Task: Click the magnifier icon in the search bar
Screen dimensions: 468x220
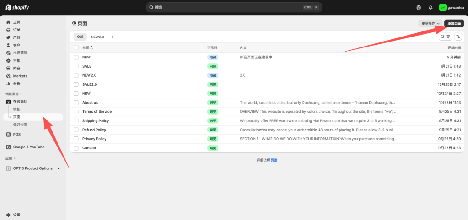Action: tap(151, 7)
